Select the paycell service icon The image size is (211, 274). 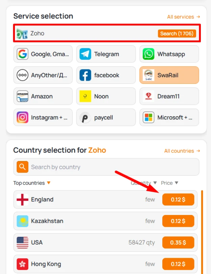(x=85, y=117)
